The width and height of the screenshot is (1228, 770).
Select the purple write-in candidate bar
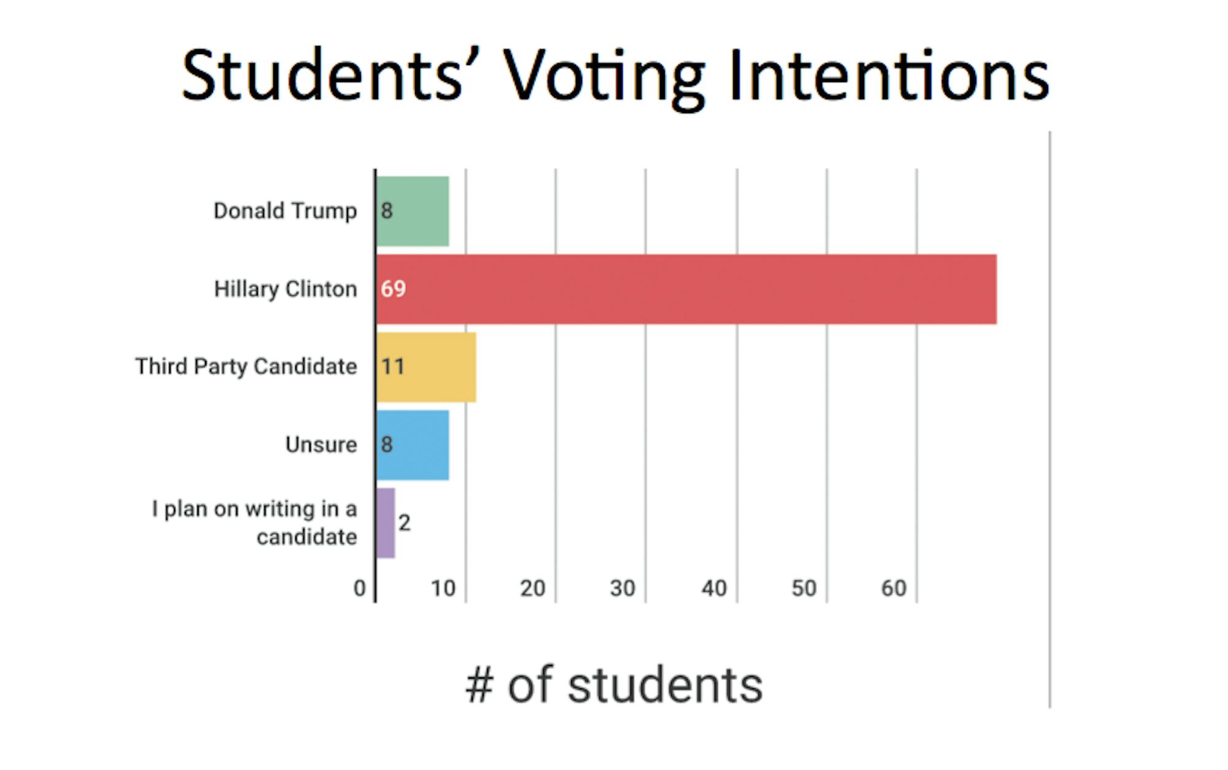tap(386, 523)
